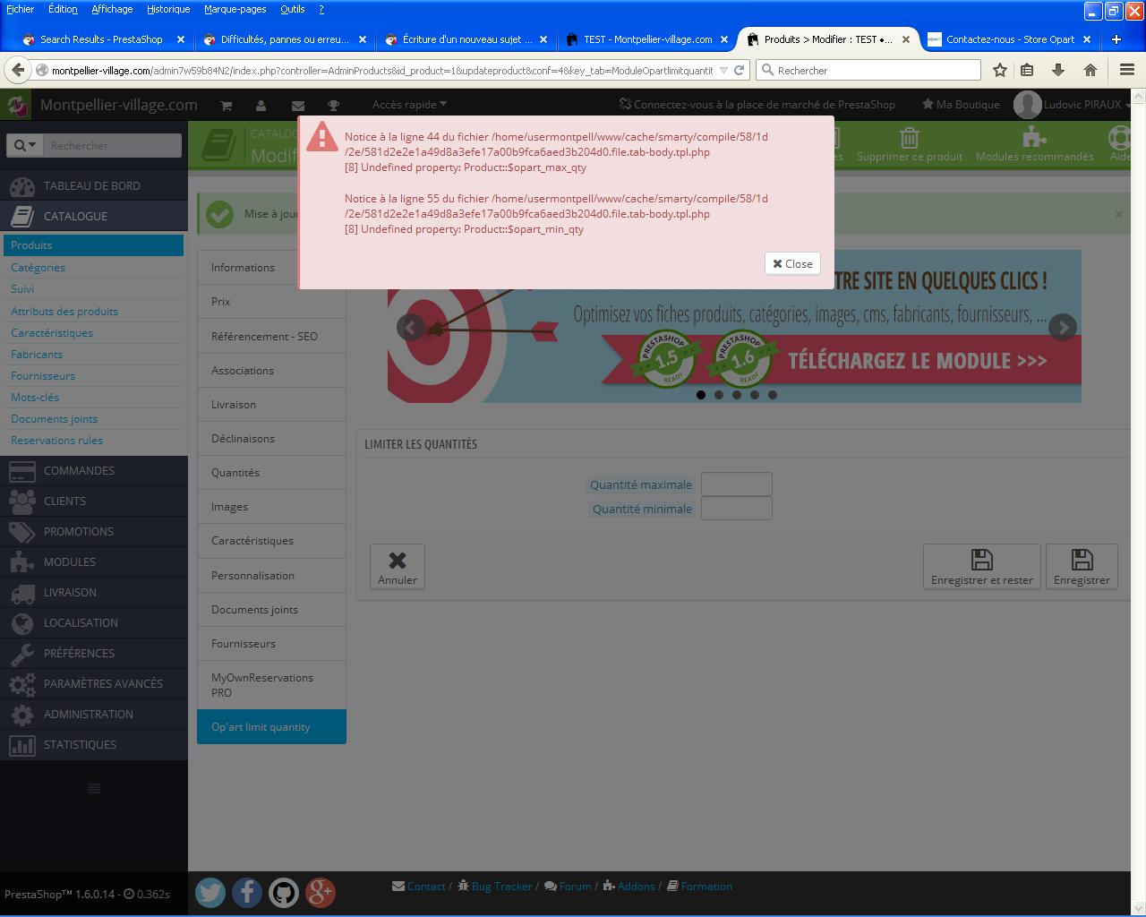Image resolution: width=1146 pixels, height=917 pixels.
Task: Open Reservations rules link
Action: click(x=56, y=440)
